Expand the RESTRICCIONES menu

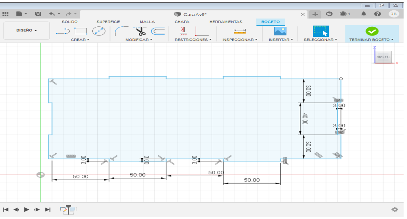(193, 40)
